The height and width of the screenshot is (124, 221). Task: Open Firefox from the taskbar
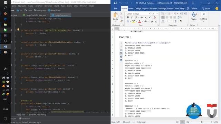point(5,13)
